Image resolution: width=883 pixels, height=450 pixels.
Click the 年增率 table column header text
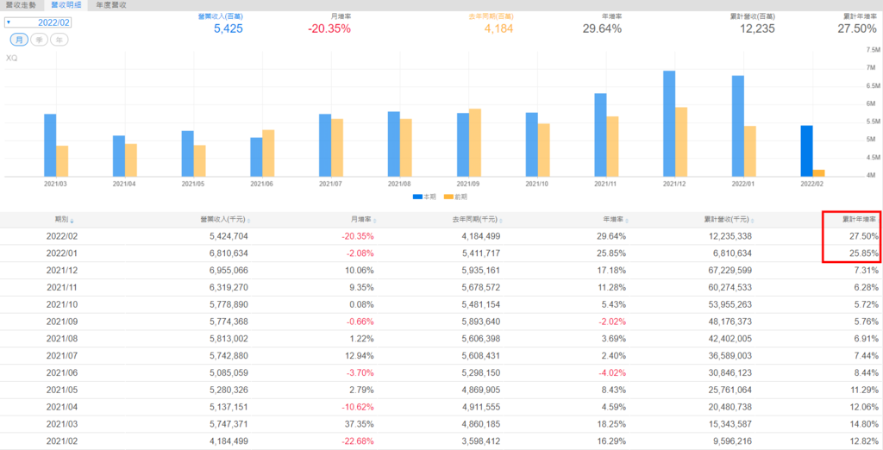coord(614,220)
